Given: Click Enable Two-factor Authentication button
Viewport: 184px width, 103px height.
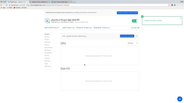Looking at the screenshot, I should 127,13.
